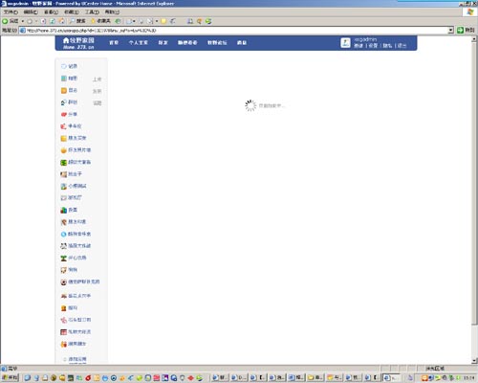Open the 相册 album sidebar icon
The image size is (478, 383).
(x=64, y=79)
